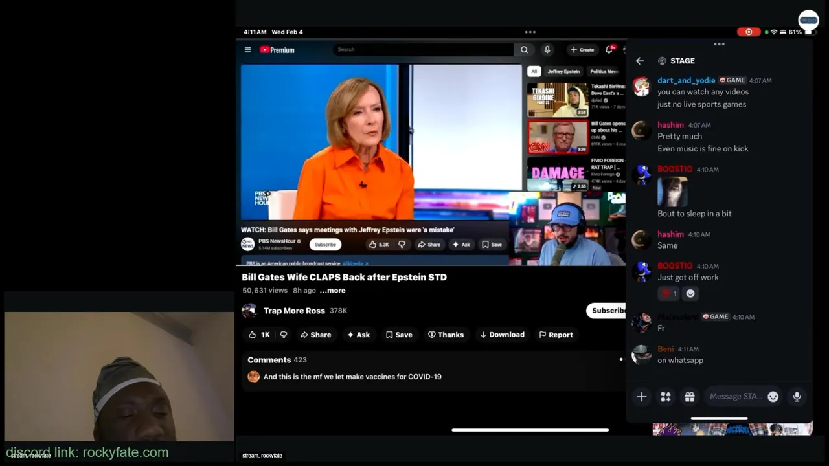The height and width of the screenshot is (466, 829).
Task: Open the YouTube hamburger guide menu
Action: 247,50
